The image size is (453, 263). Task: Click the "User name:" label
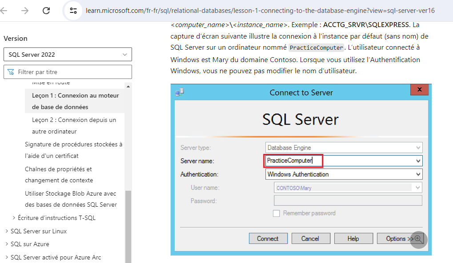[x=205, y=188]
